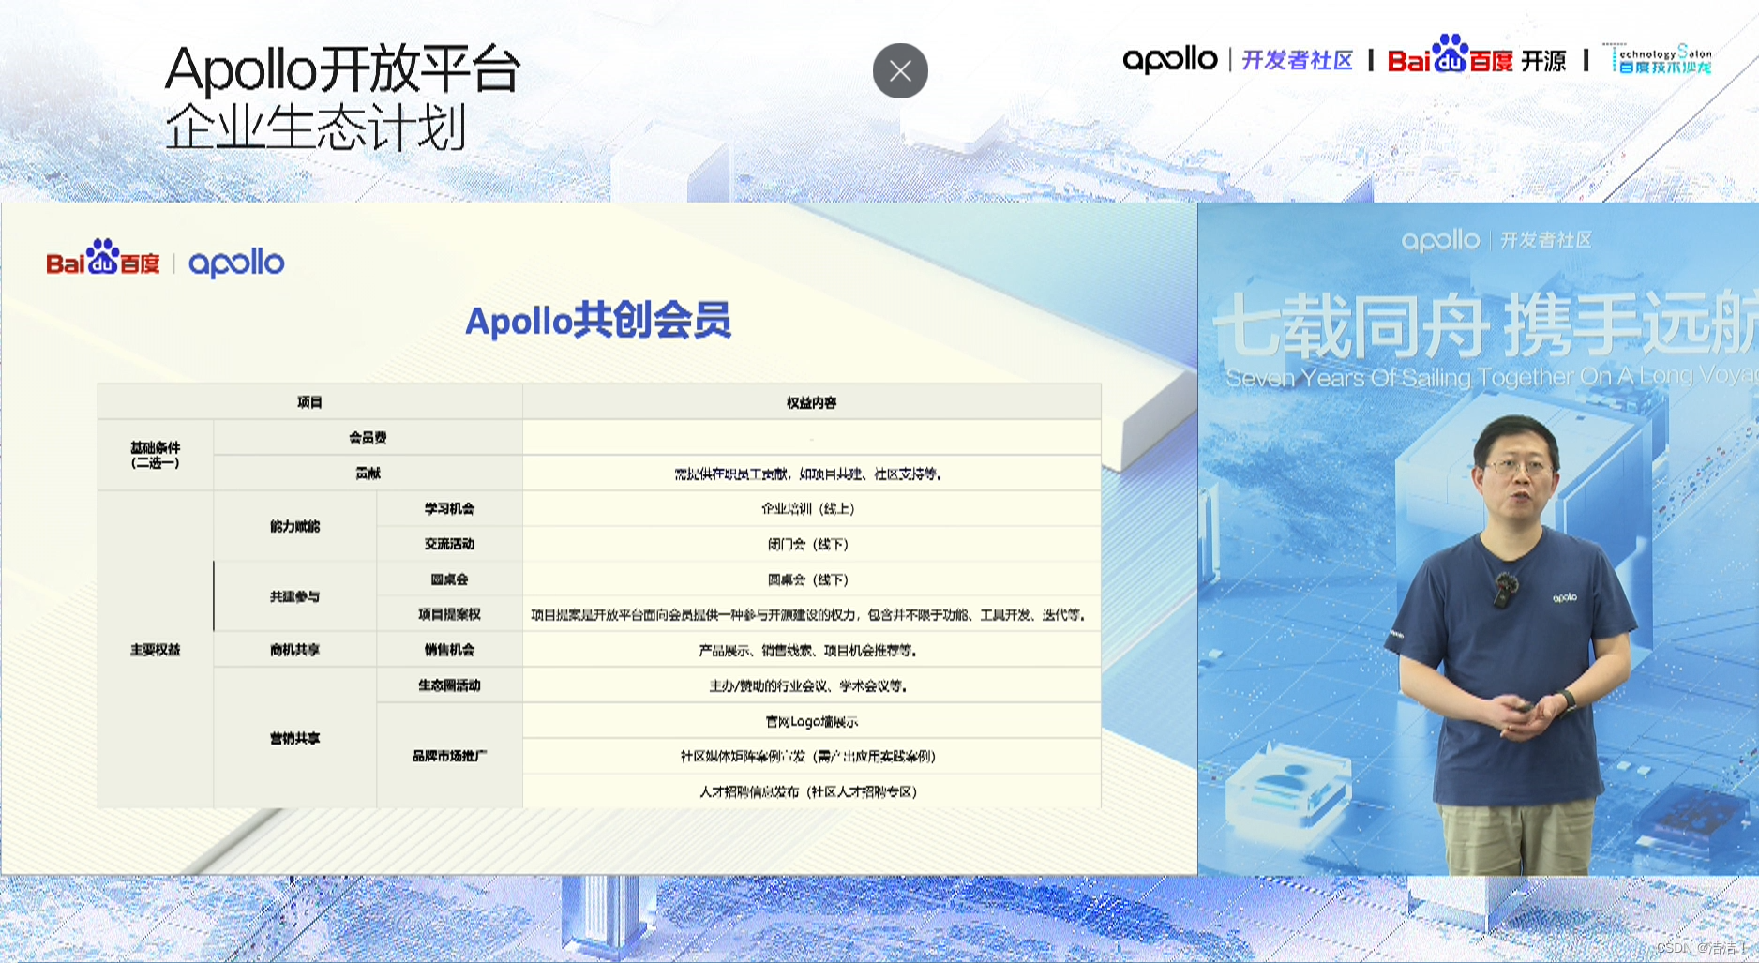Click the 贡献 cell
The width and height of the screenshot is (1759, 963).
[368, 474]
